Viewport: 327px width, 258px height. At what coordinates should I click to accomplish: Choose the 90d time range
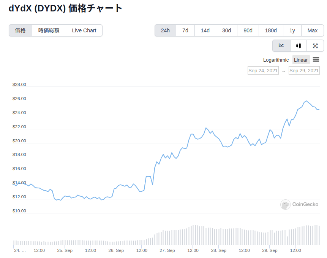[x=248, y=30]
